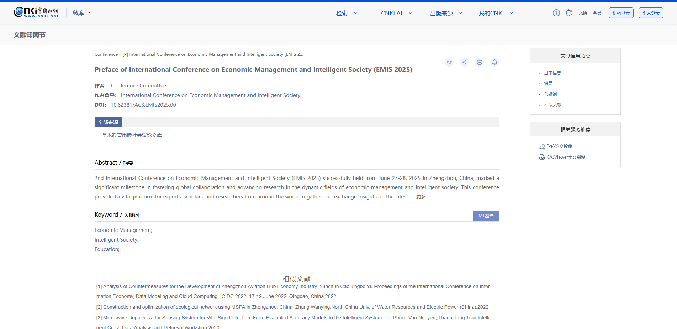Click the 学位论文投稿 icon
Viewport: 677px width, 329px height.
pos(542,147)
